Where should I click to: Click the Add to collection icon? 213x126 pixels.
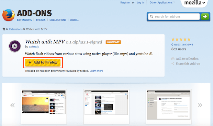coord(173,59)
